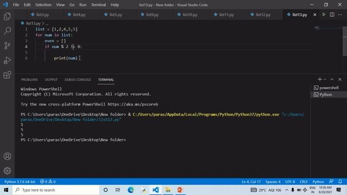The image size is (347, 195).
Task: Create a new terminal with the plus icon
Action: point(319,80)
